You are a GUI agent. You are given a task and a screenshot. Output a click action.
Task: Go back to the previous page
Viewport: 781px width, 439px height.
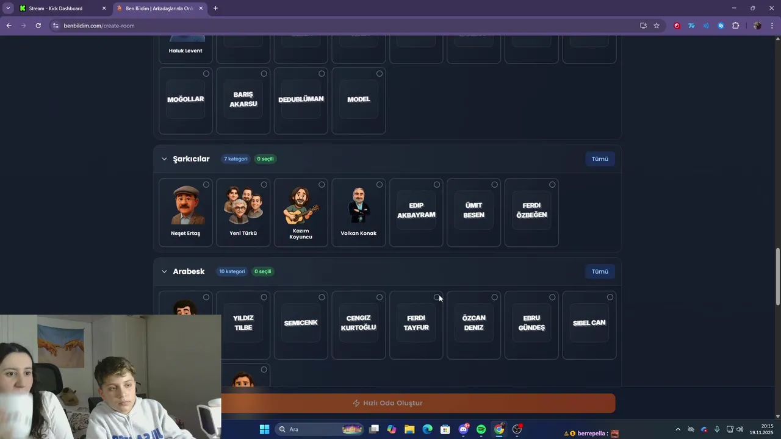(9, 26)
